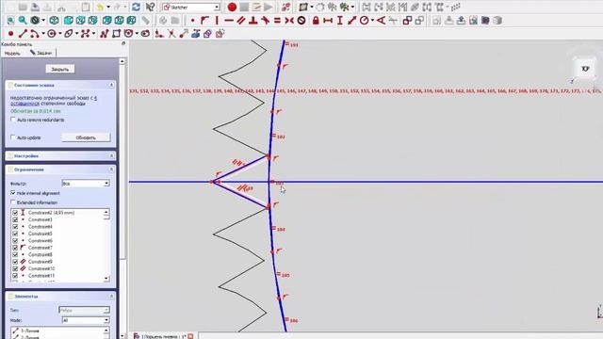
Task: Apply the Point on object constraint
Action: [x=204, y=21]
